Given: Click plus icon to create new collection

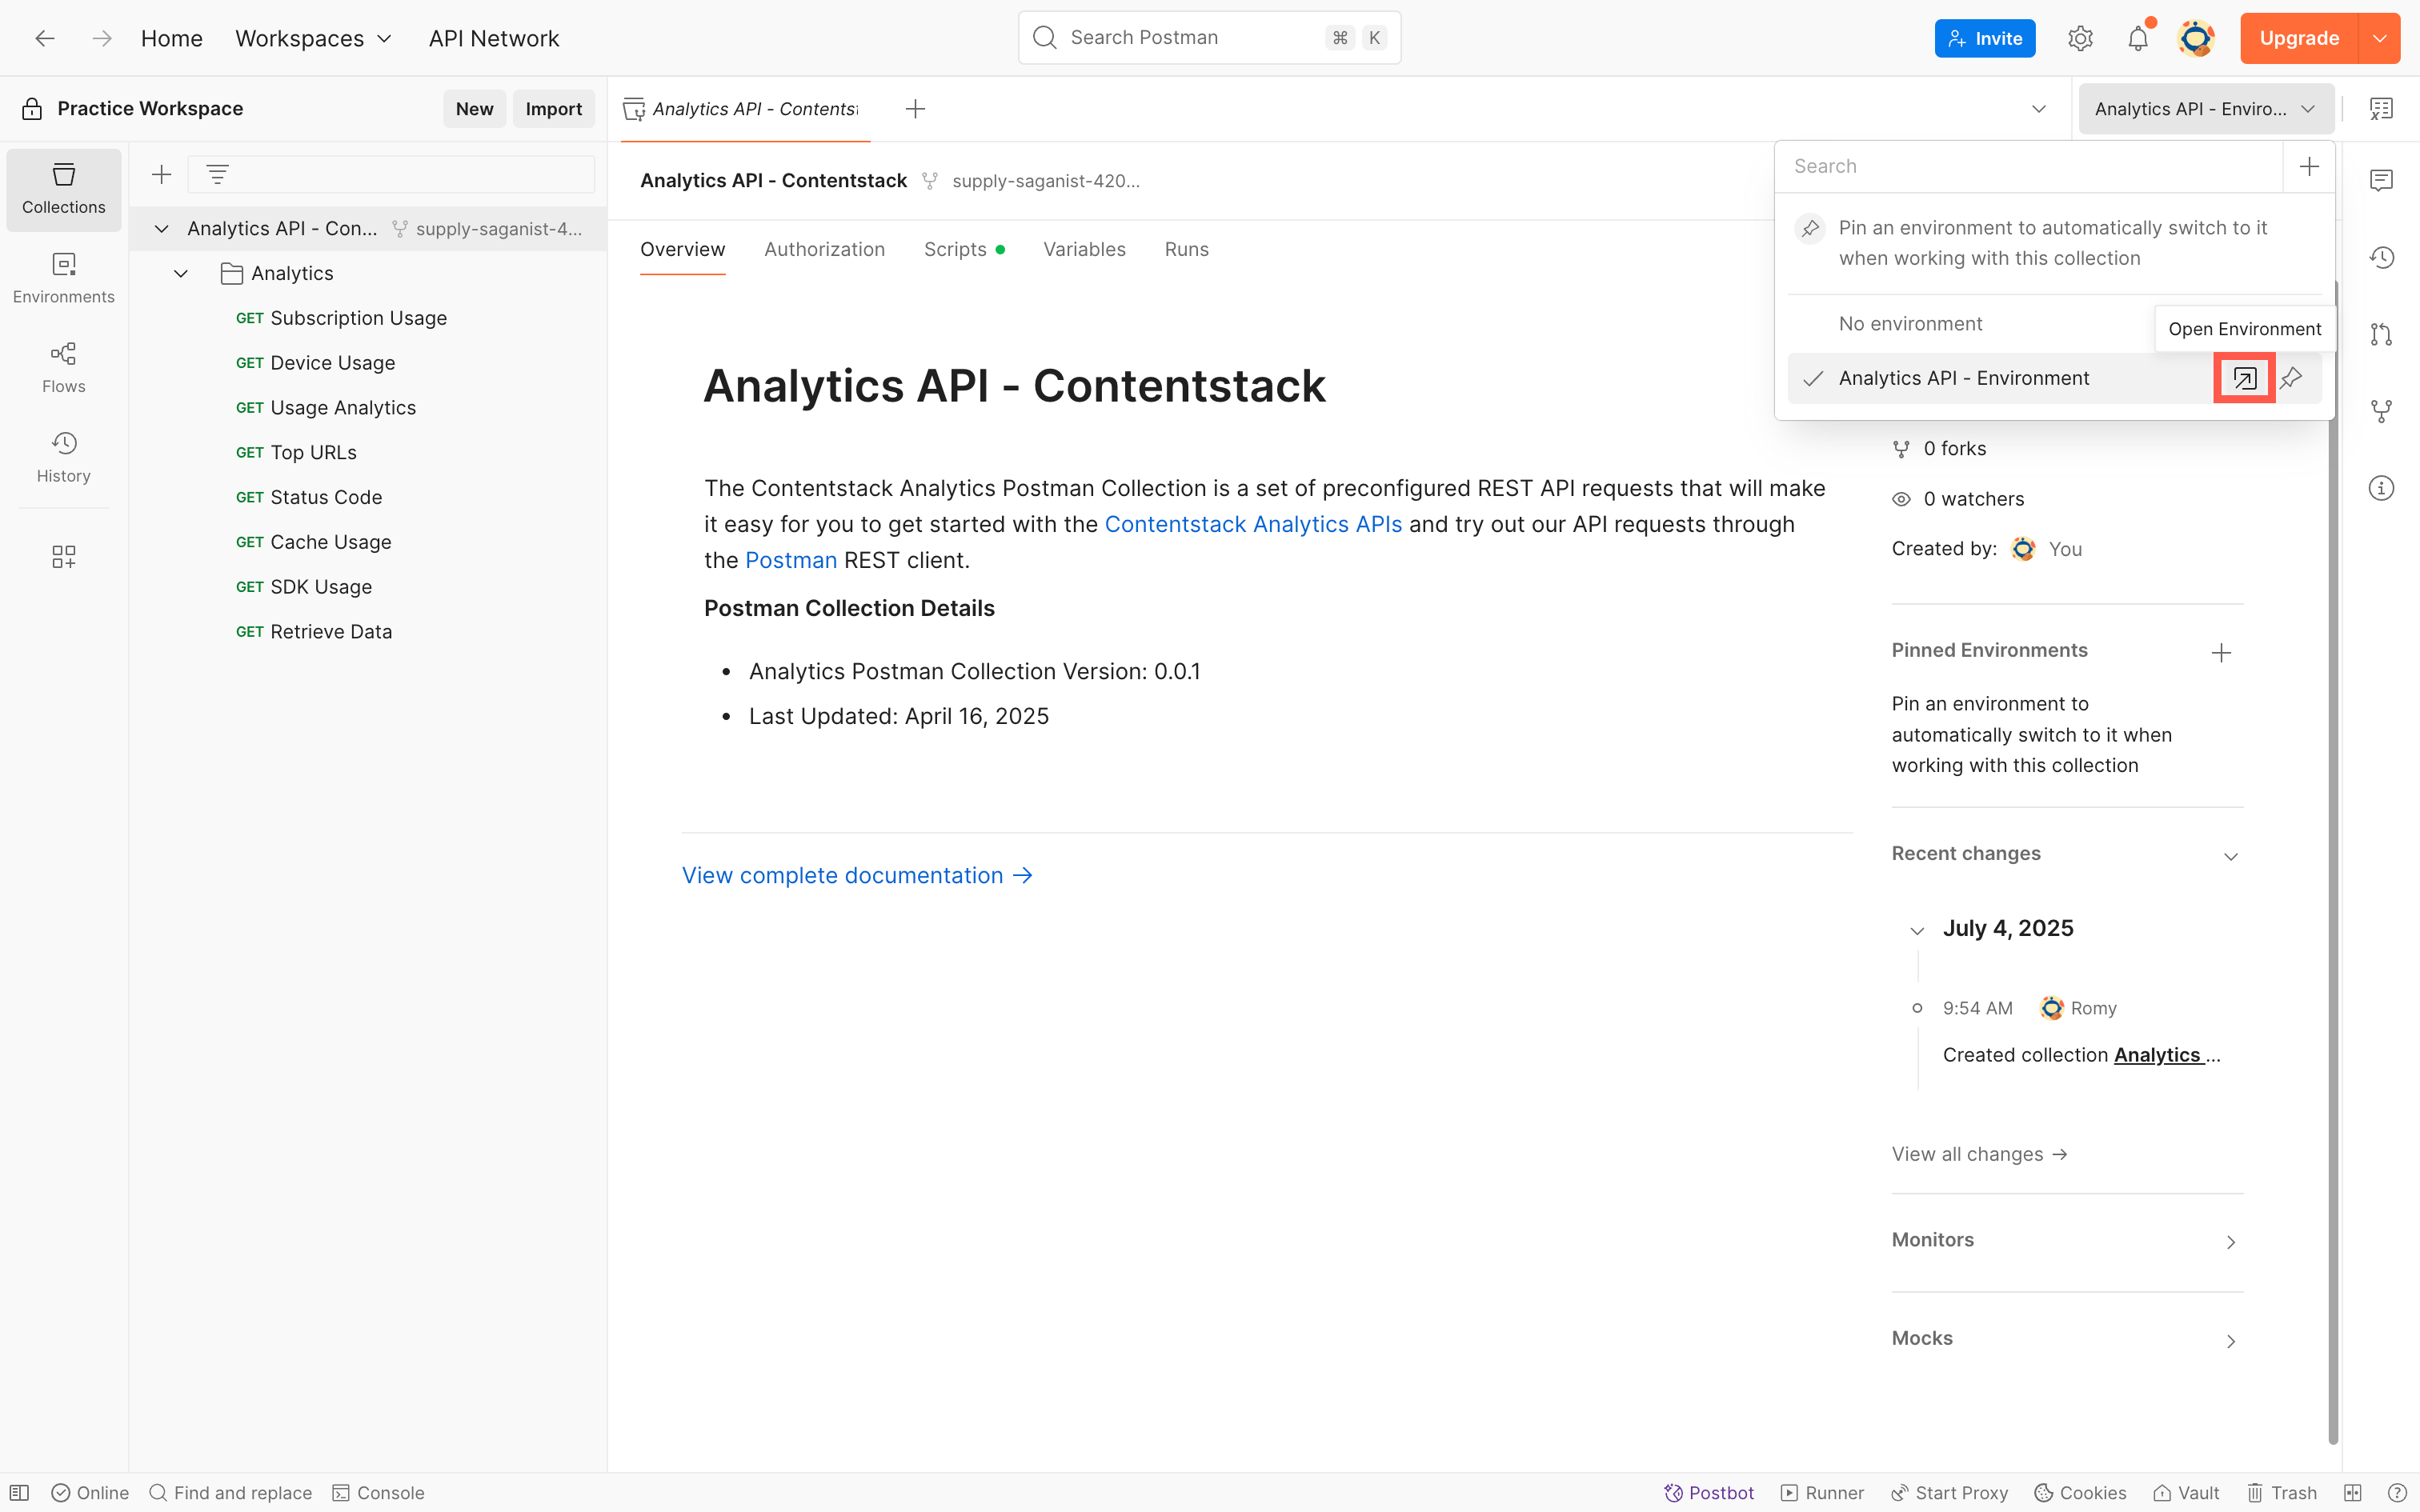Looking at the screenshot, I should tap(161, 175).
